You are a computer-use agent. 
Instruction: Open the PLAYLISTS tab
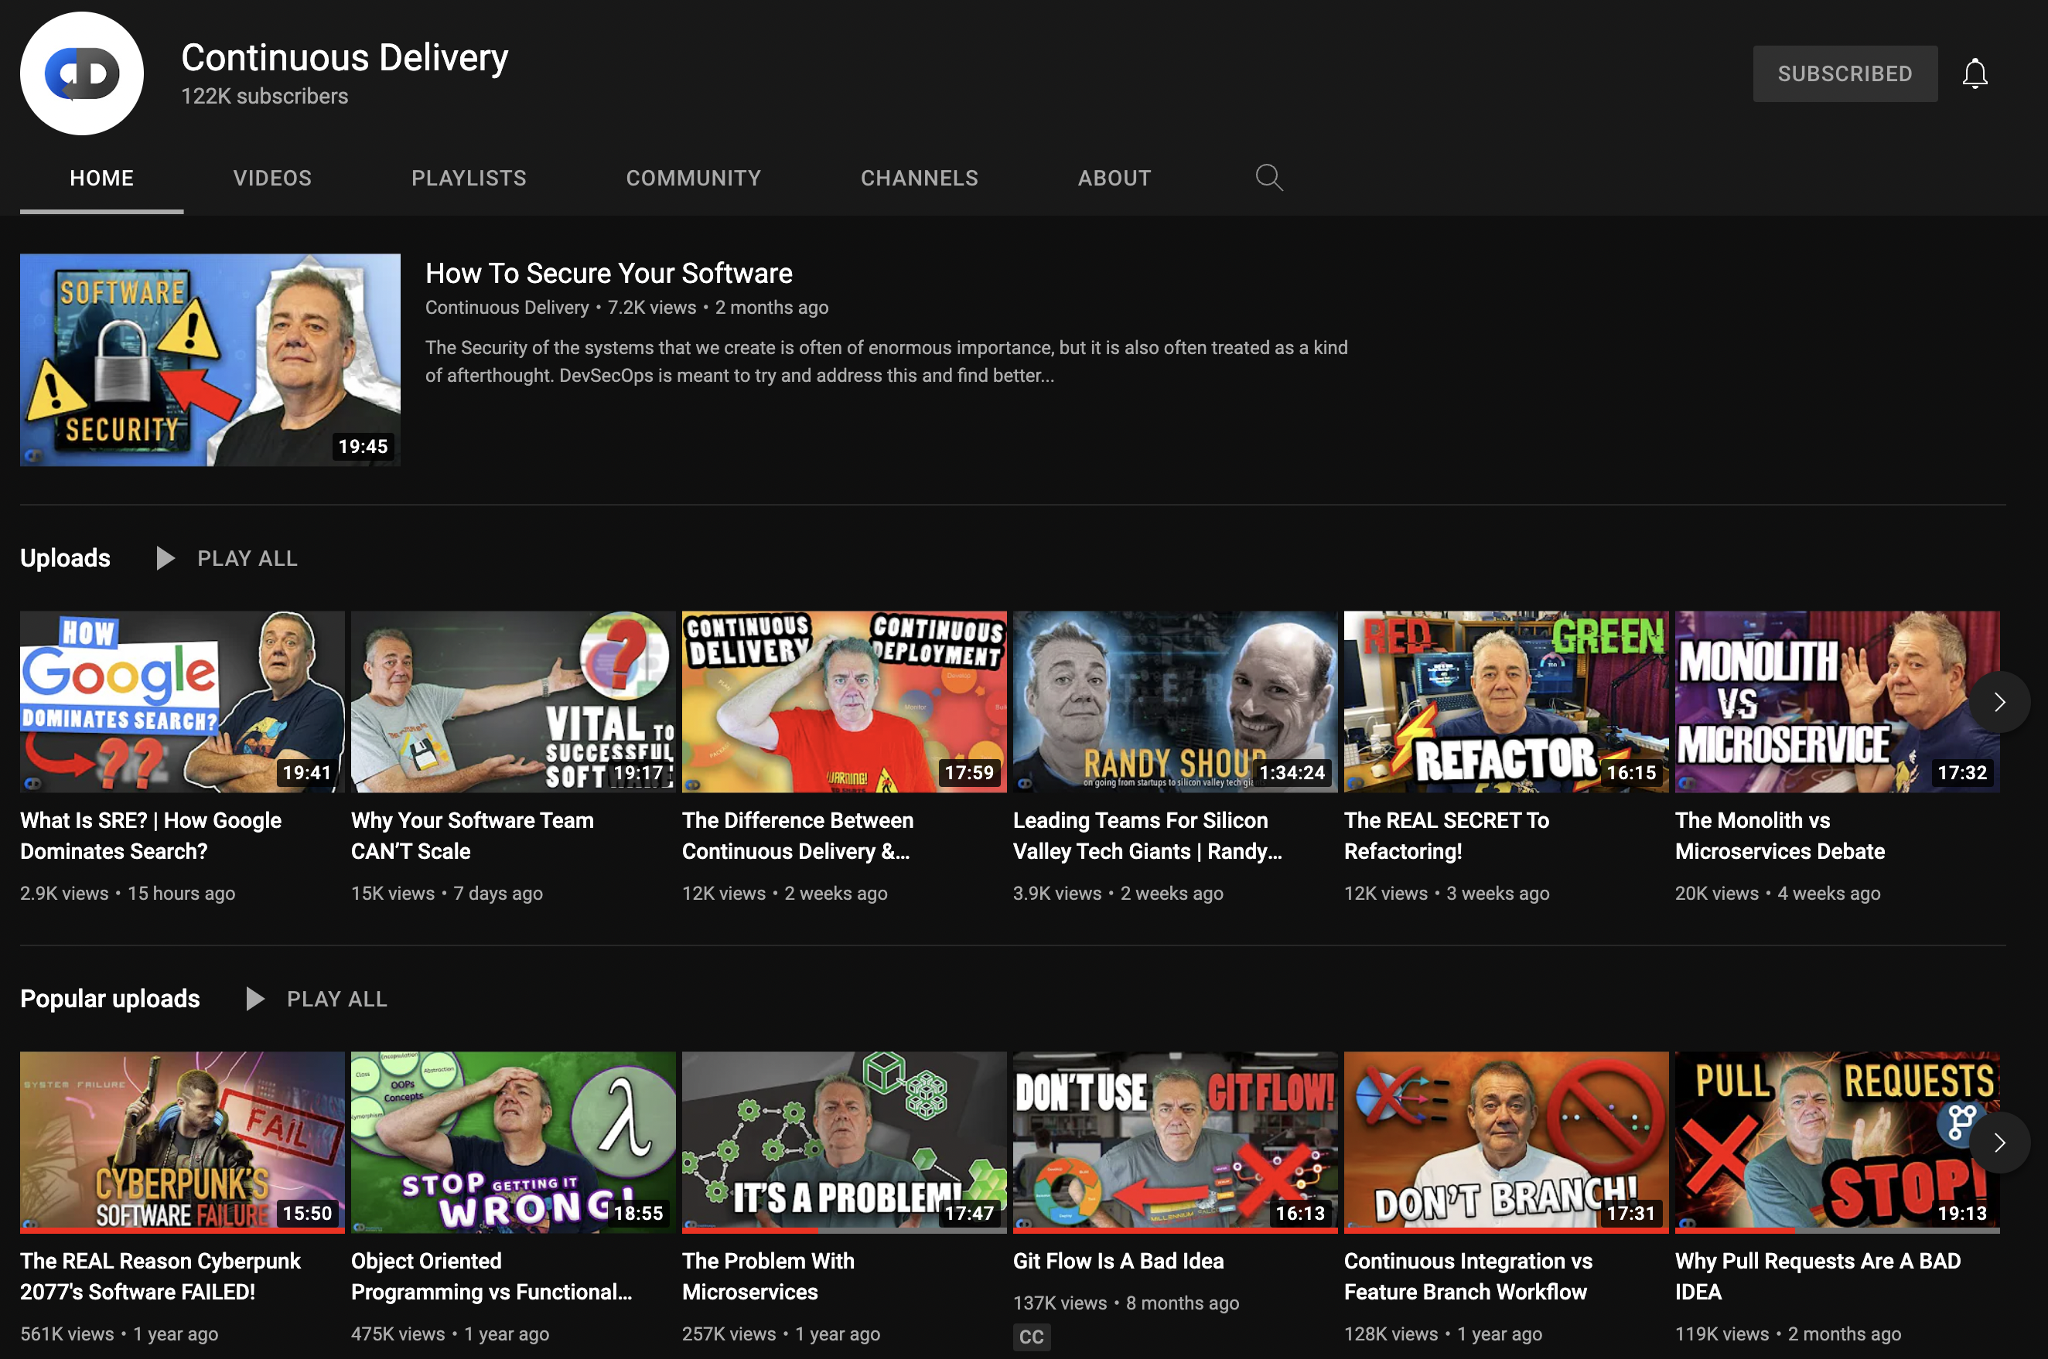click(x=468, y=178)
